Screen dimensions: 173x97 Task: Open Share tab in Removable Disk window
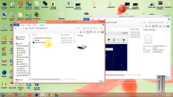[29, 25]
